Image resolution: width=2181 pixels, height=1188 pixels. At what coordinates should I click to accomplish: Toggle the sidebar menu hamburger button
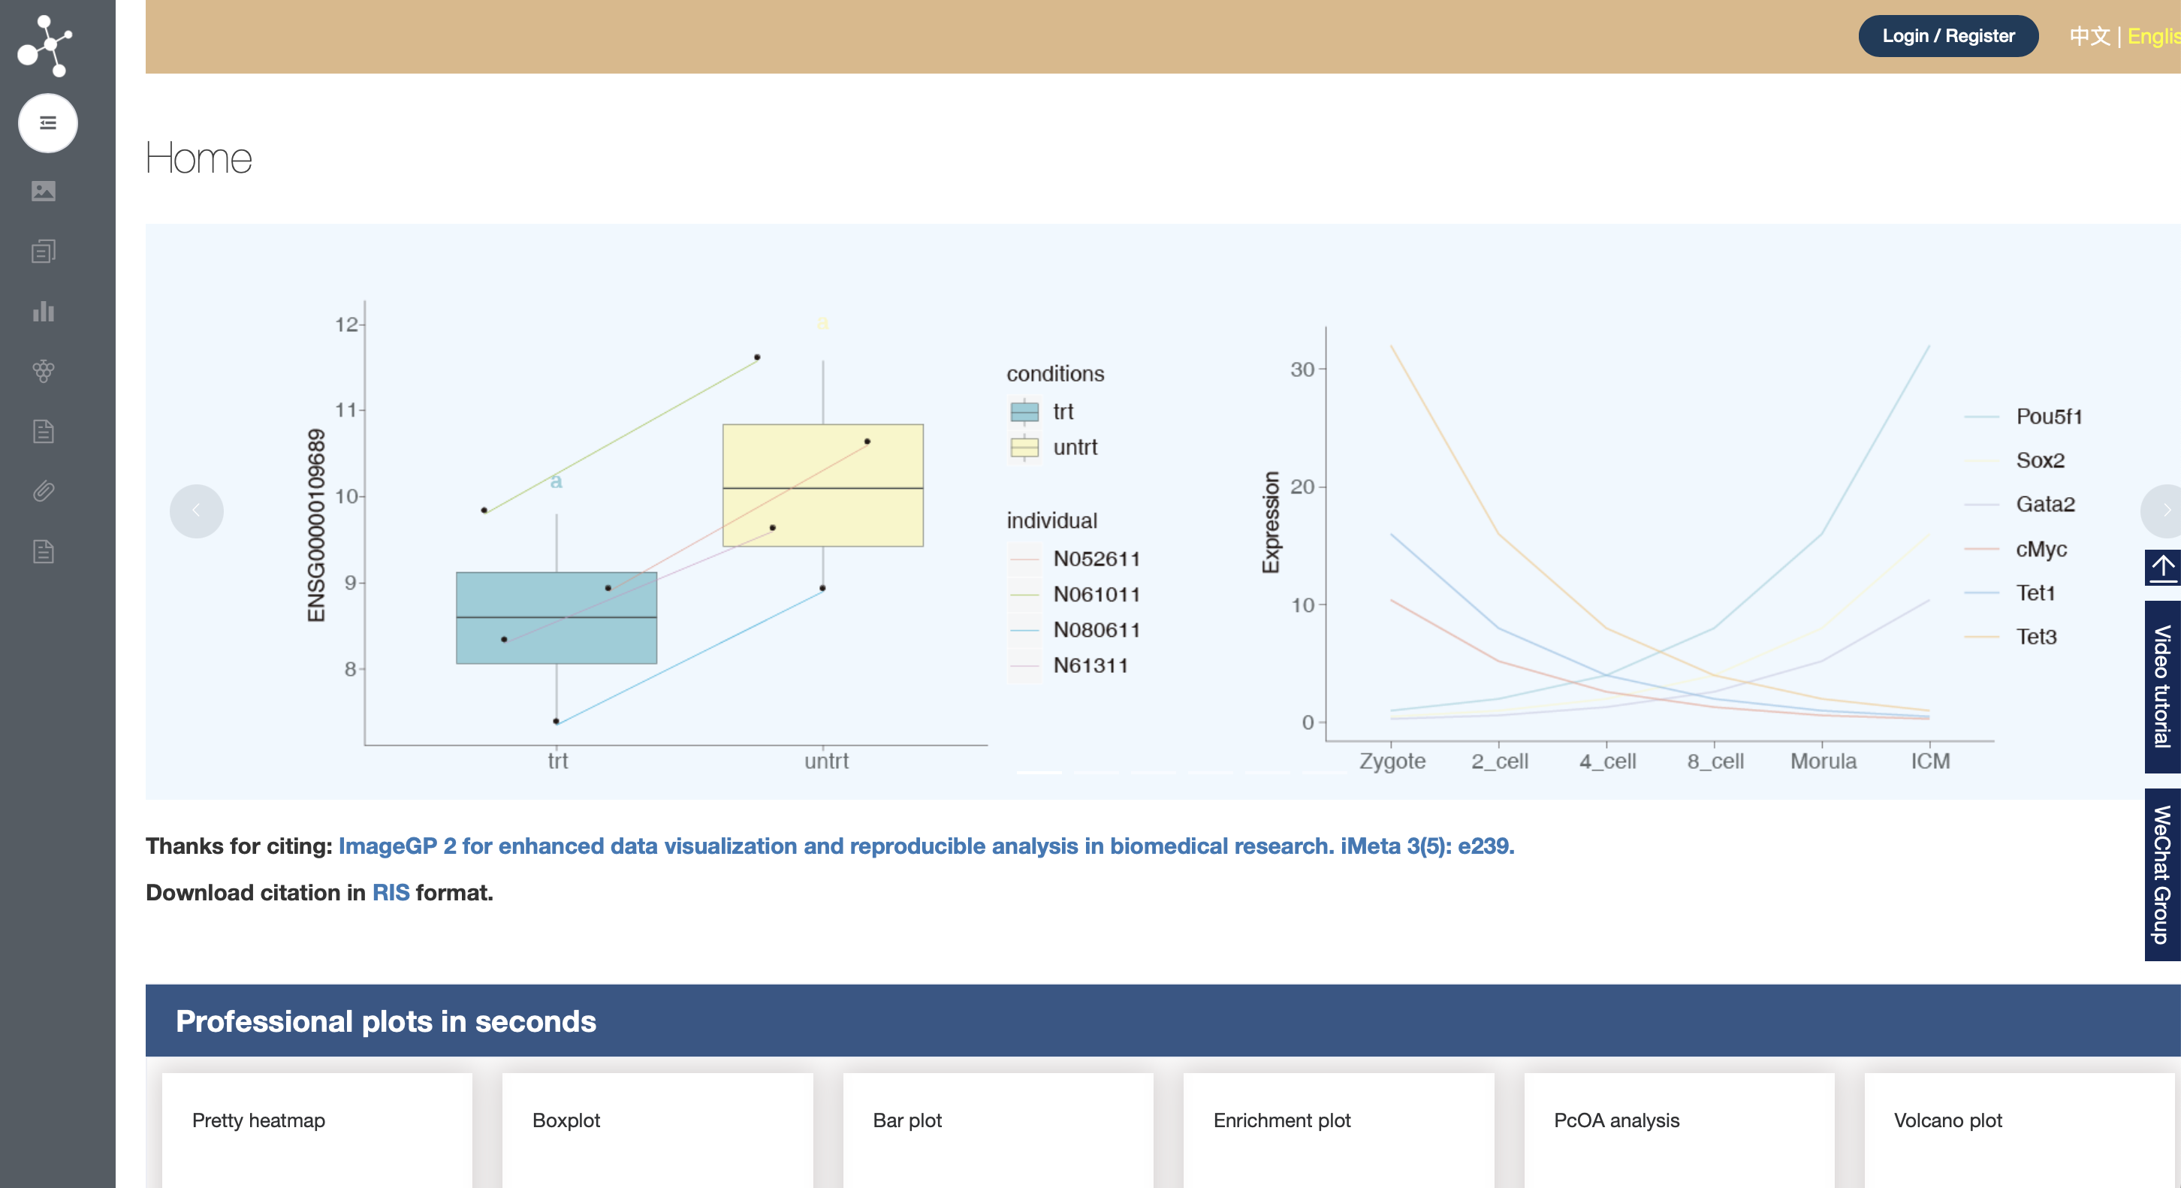pos(48,124)
